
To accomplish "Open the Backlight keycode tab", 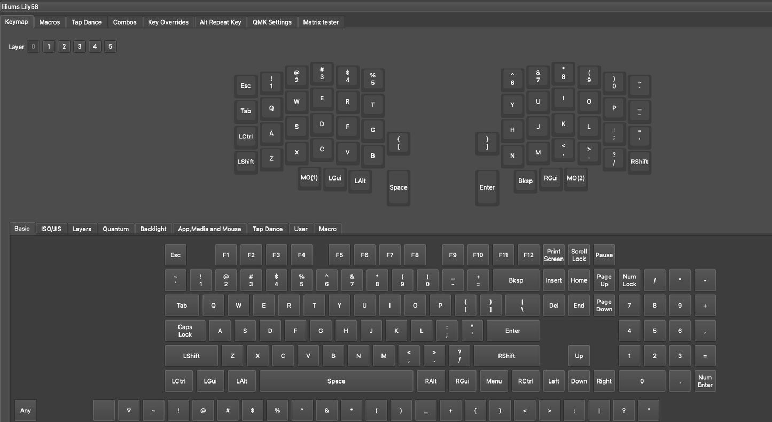I will [x=153, y=229].
